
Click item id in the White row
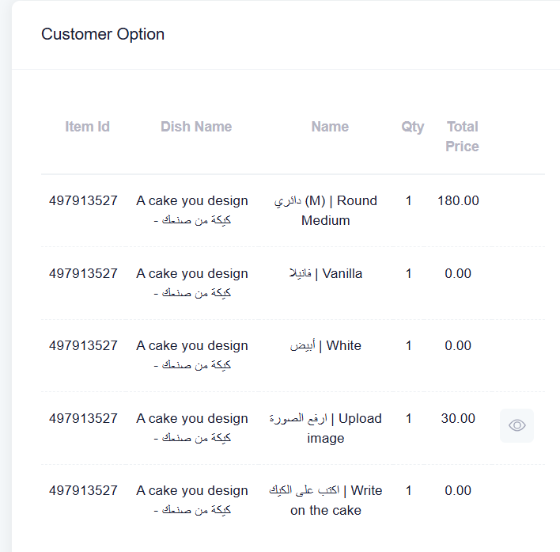pyautogui.click(x=83, y=346)
